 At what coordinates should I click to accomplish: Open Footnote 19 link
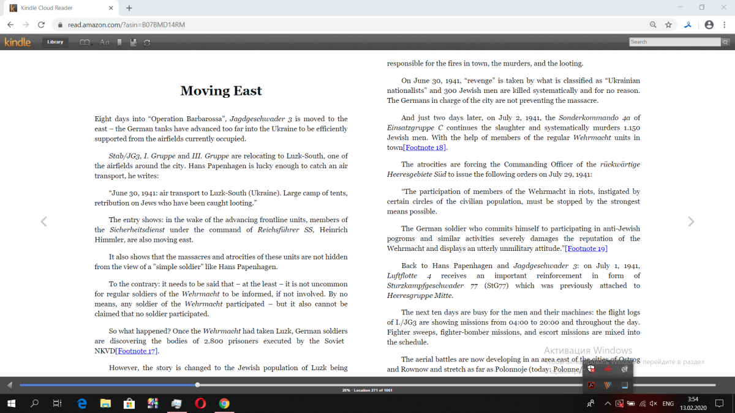click(x=586, y=248)
